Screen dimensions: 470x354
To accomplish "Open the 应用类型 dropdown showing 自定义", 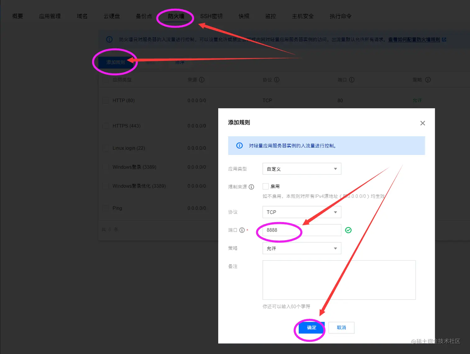I will 302,169.
